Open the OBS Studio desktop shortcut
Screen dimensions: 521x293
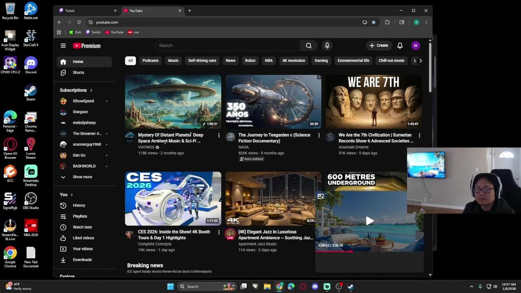(x=31, y=201)
